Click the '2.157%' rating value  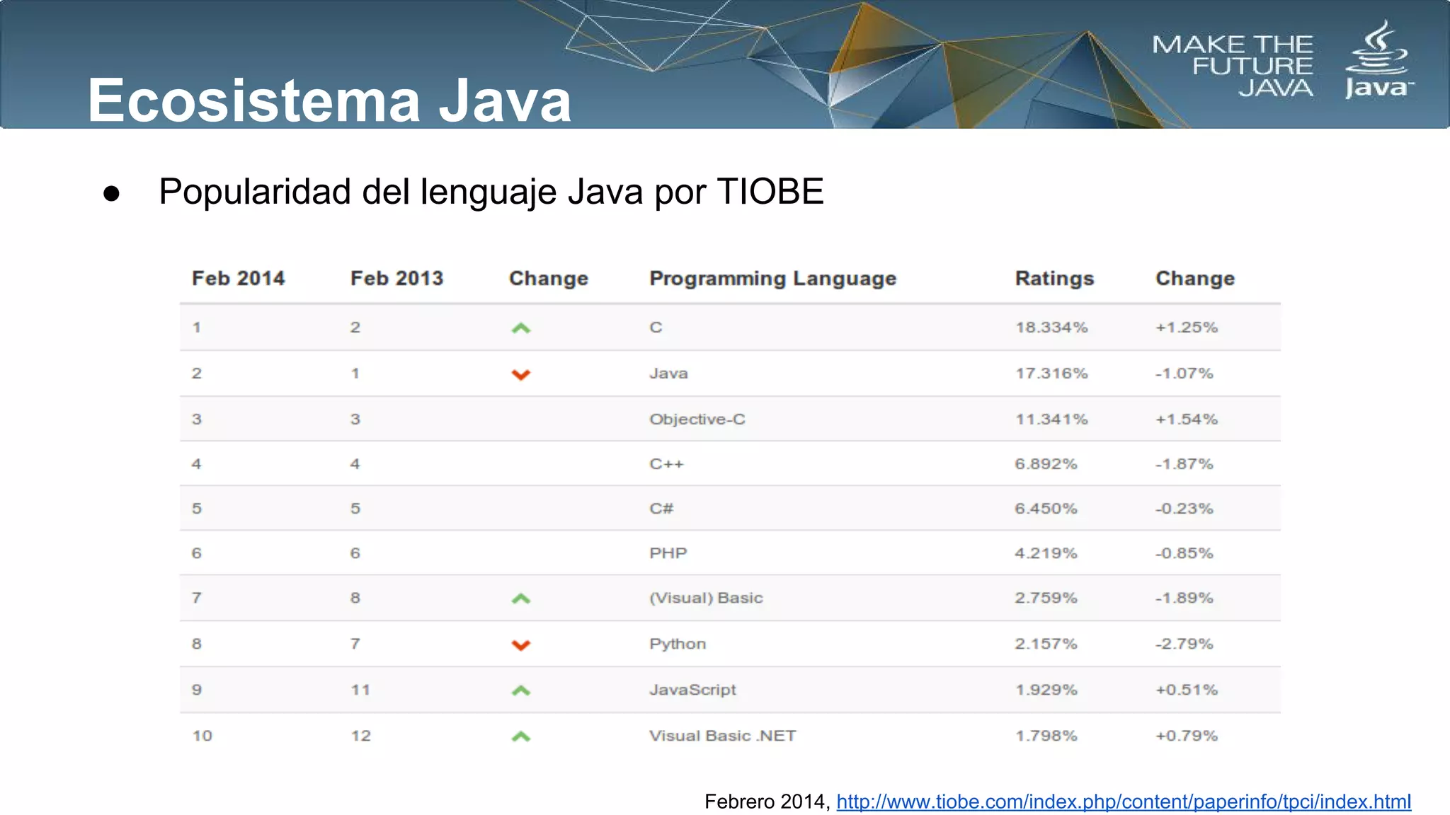1046,644
